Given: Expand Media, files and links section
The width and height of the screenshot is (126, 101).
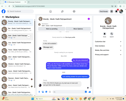Looking at the screenshot, I should click(x=108, y=50).
